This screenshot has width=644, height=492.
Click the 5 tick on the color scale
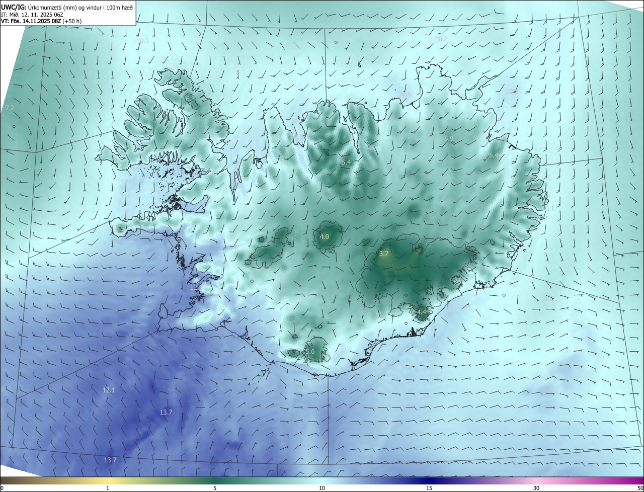click(x=215, y=488)
